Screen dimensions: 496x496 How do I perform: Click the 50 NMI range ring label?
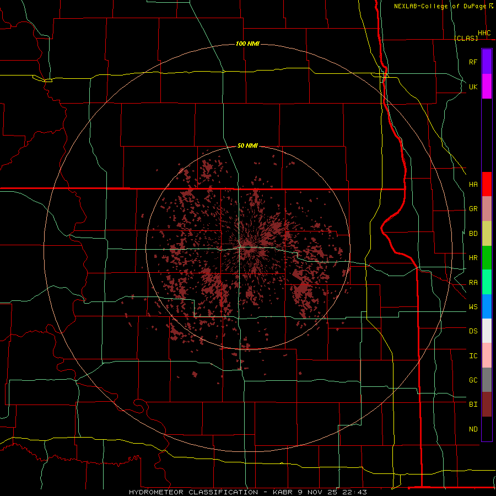coord(247,145)
